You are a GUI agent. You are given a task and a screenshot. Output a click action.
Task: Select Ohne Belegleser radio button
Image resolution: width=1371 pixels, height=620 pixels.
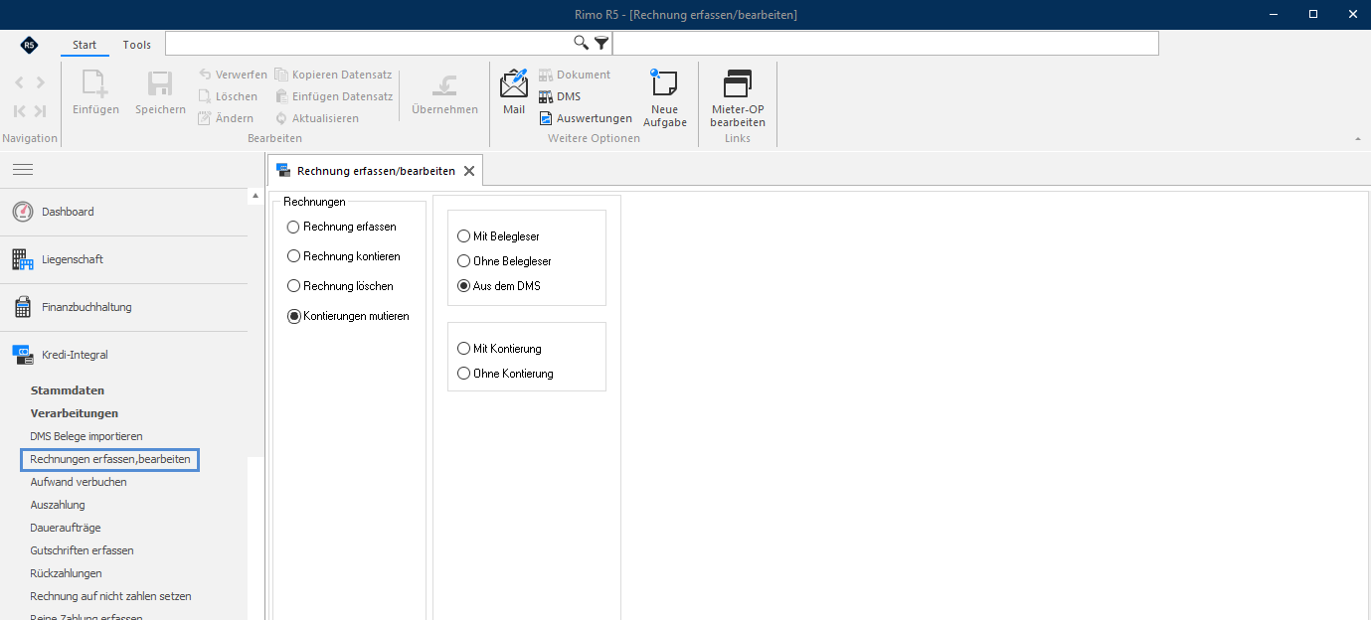(463, 261)
